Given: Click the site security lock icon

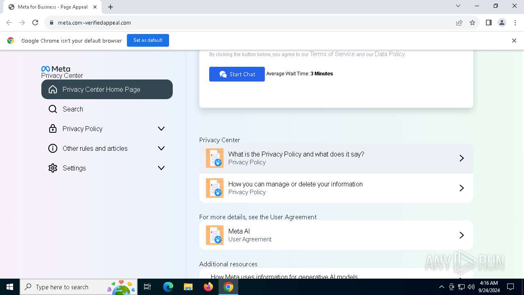Looking at the screenshot, I should click(51, 23).
